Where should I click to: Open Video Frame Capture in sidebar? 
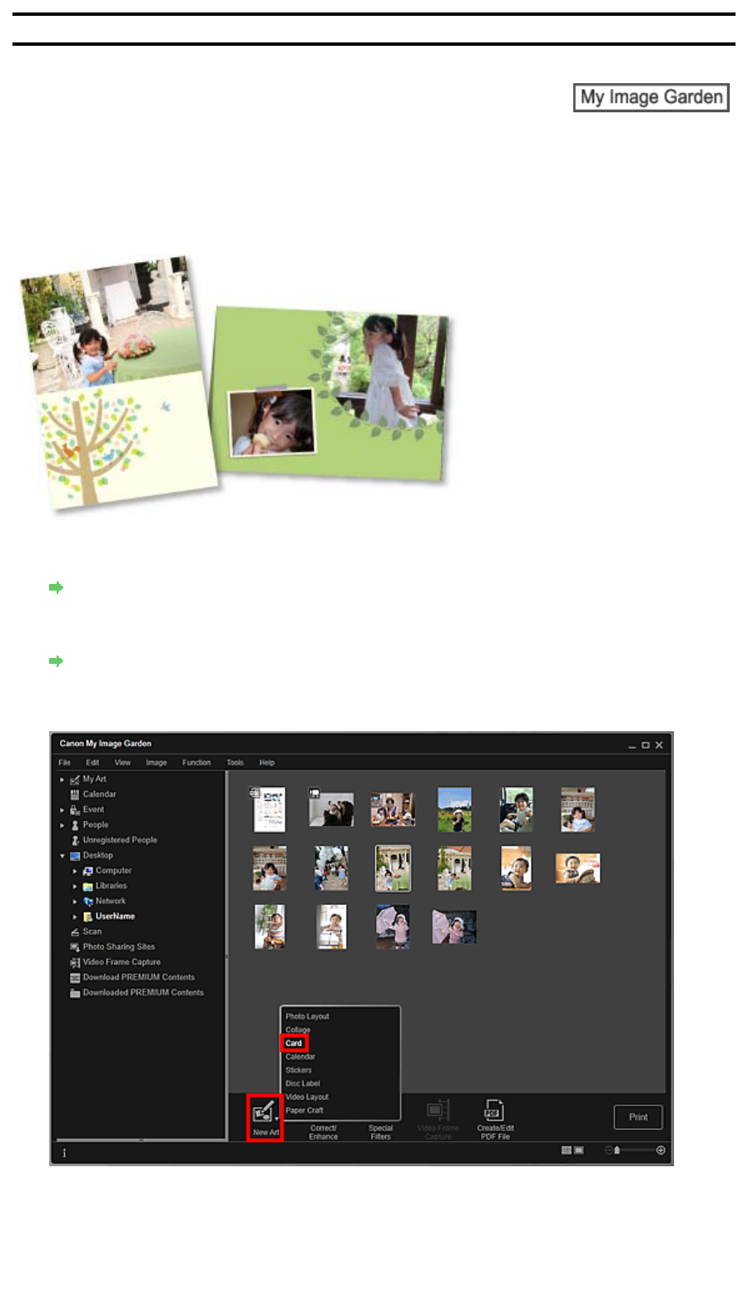coord(121,962)
